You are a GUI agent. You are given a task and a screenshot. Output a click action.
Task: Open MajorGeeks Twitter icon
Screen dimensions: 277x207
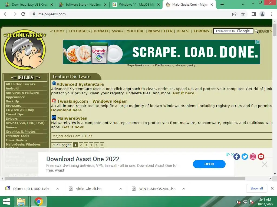(x=245, y=157)
